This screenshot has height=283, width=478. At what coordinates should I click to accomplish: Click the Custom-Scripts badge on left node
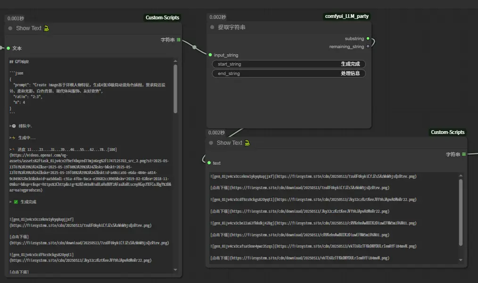pos(162,18)
